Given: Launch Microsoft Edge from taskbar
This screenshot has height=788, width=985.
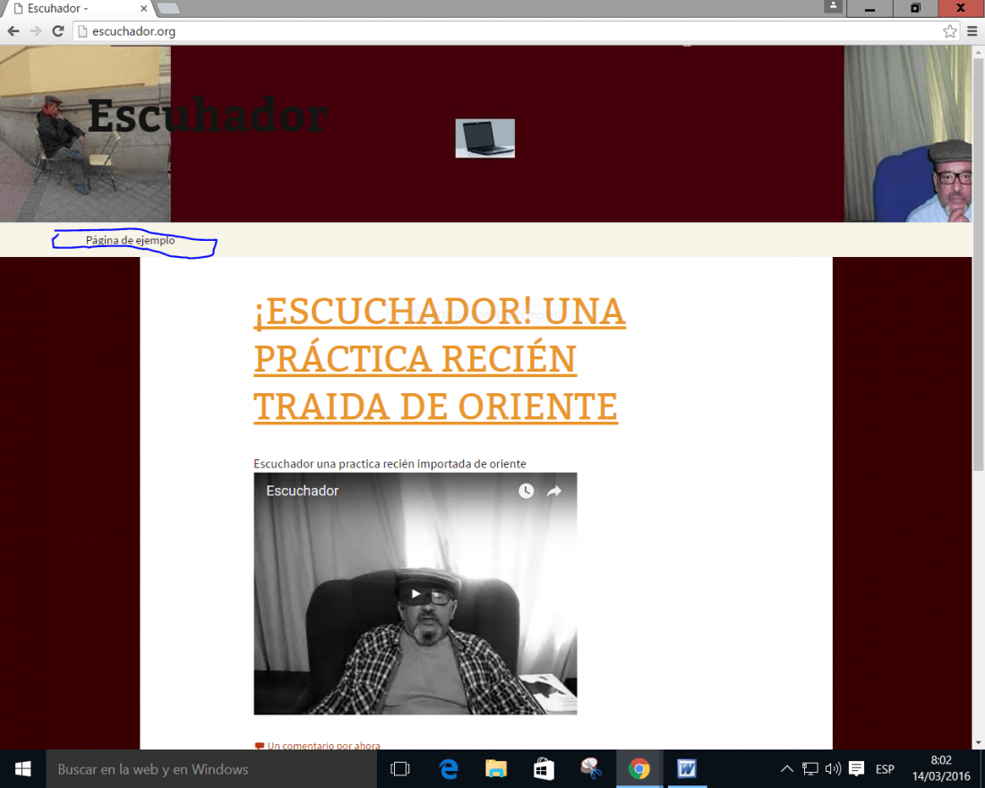Looking at the screenshot, I should coord(449,769).
